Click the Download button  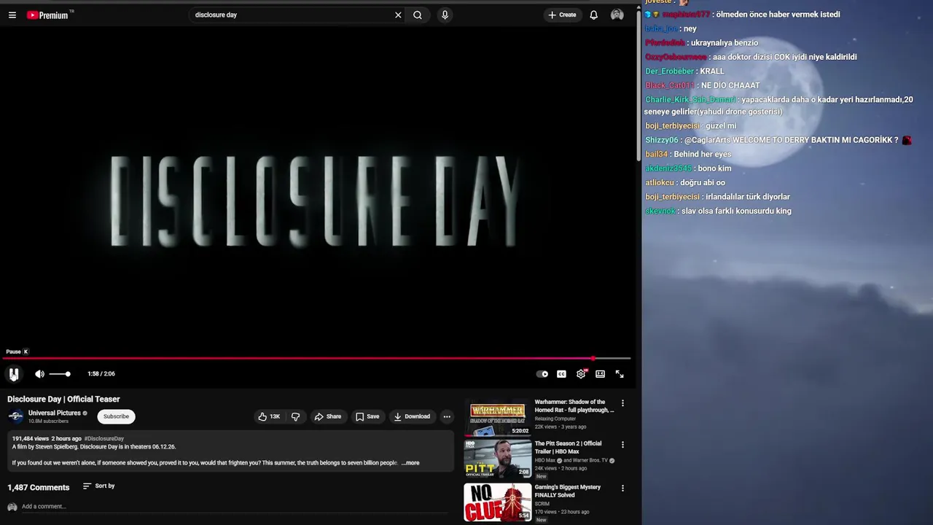(412, 416)
